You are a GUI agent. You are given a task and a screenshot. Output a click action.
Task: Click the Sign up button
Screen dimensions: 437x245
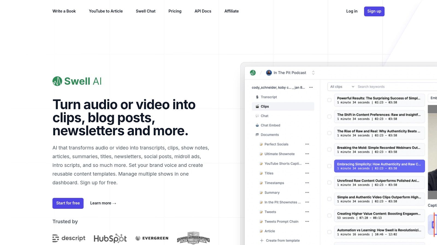pyautogui.click(x=374, y=11)
